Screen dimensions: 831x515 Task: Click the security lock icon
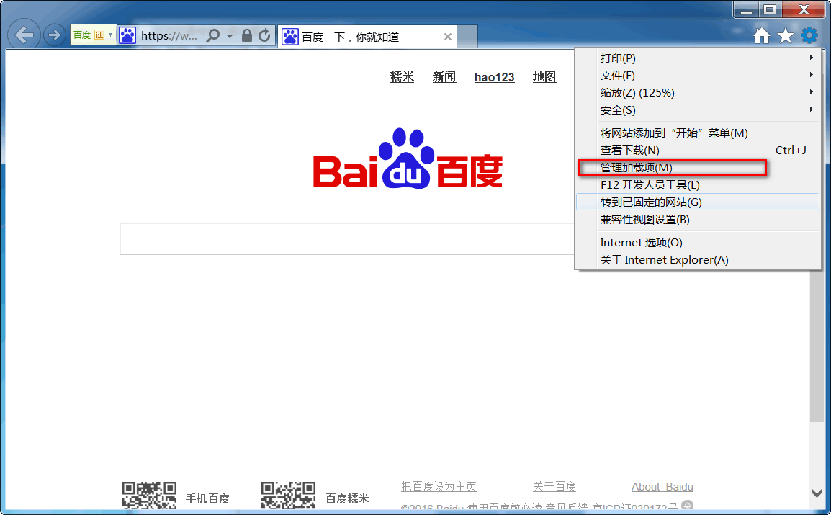coord(246,35)
